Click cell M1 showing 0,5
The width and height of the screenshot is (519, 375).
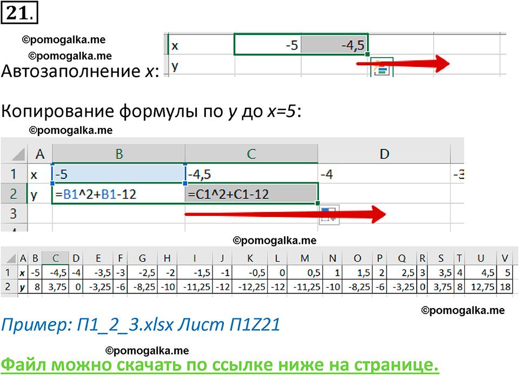[x=304, y=272]
